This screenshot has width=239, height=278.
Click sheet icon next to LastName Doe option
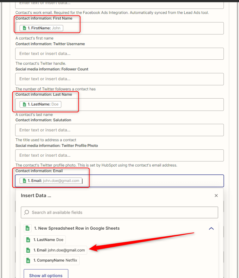28,240
